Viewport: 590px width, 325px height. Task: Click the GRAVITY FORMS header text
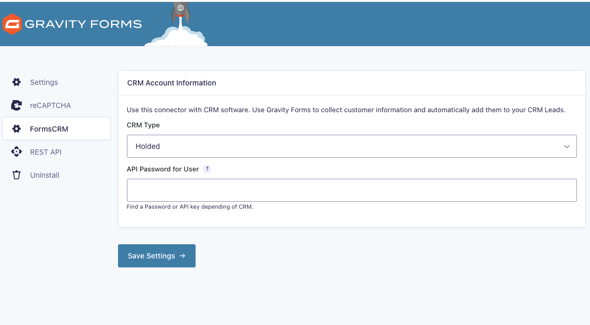tap(83, 24)
